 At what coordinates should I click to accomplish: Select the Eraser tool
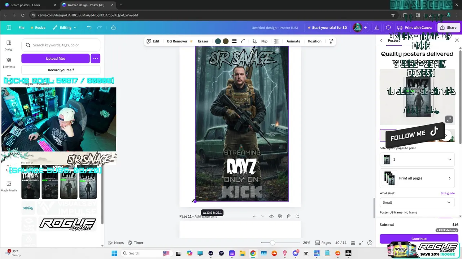203,41
